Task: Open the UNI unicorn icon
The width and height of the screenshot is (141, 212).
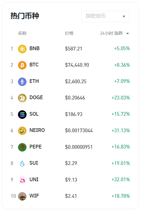Action: [22, 180]
